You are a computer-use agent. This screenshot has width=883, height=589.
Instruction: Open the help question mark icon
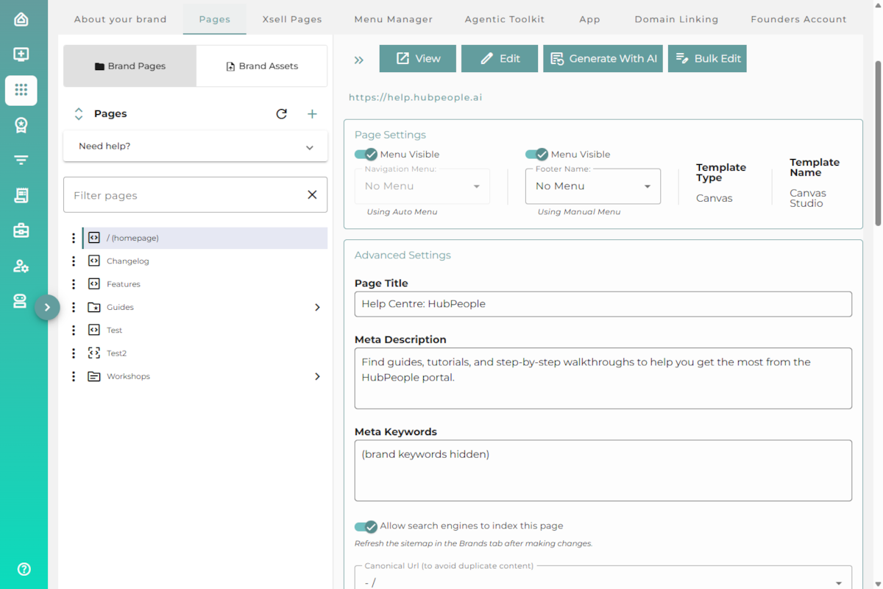click(x=24, y=568)
